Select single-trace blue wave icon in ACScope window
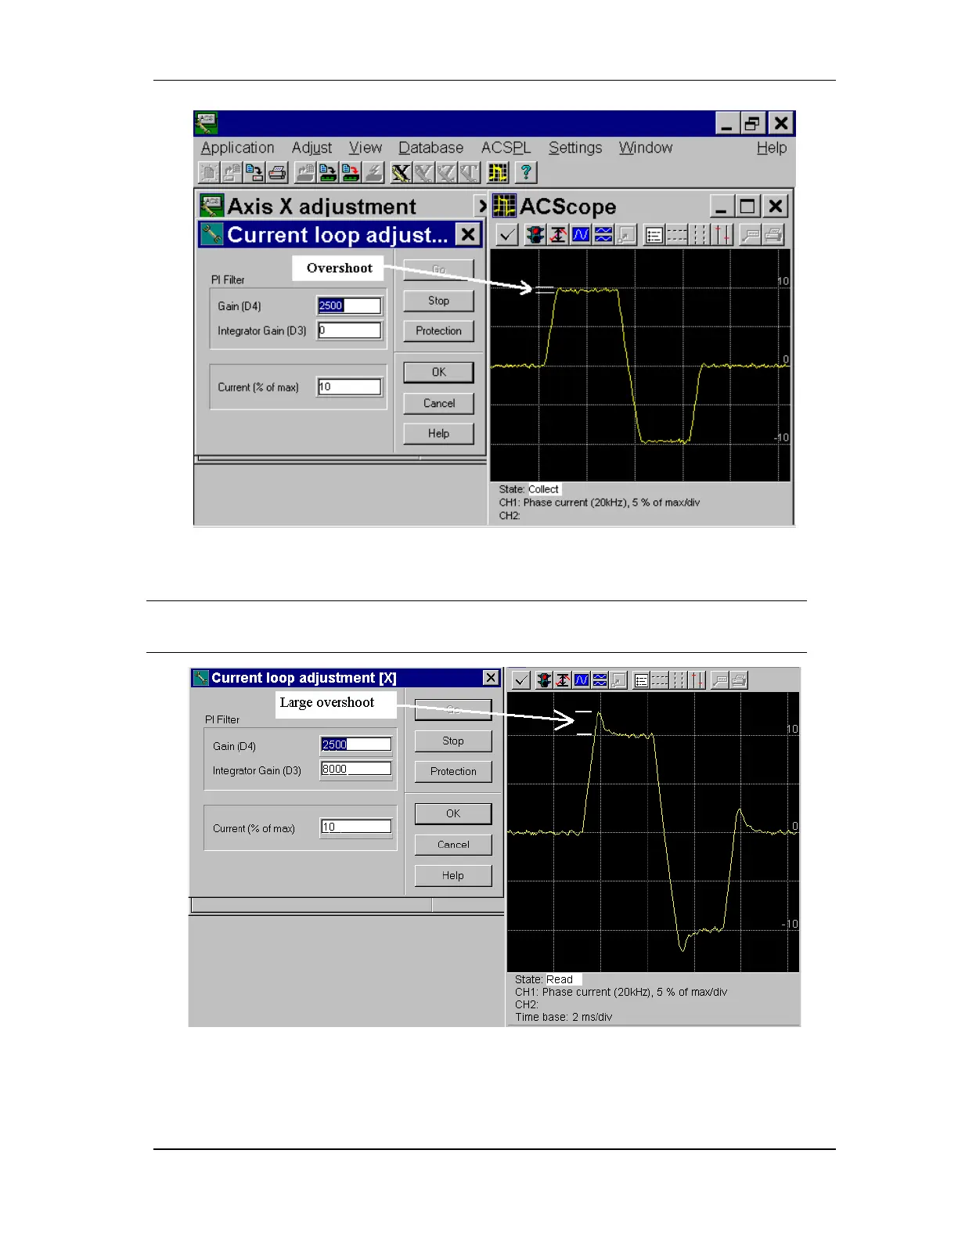958x1240 pixels. (x=581, y=234)
